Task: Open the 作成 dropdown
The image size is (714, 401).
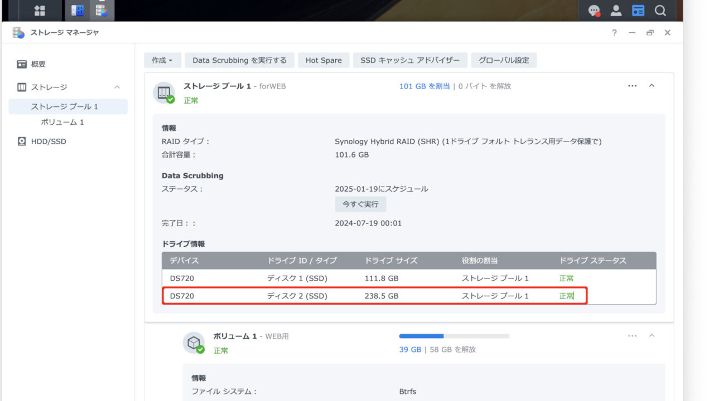Action: (x=162, y=60)
